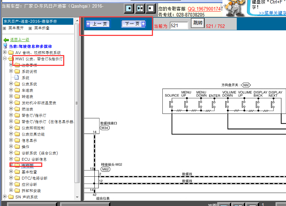Click the mechanic mascot image
This screenshot has height=206, width=286.
(x=235, y=8)
